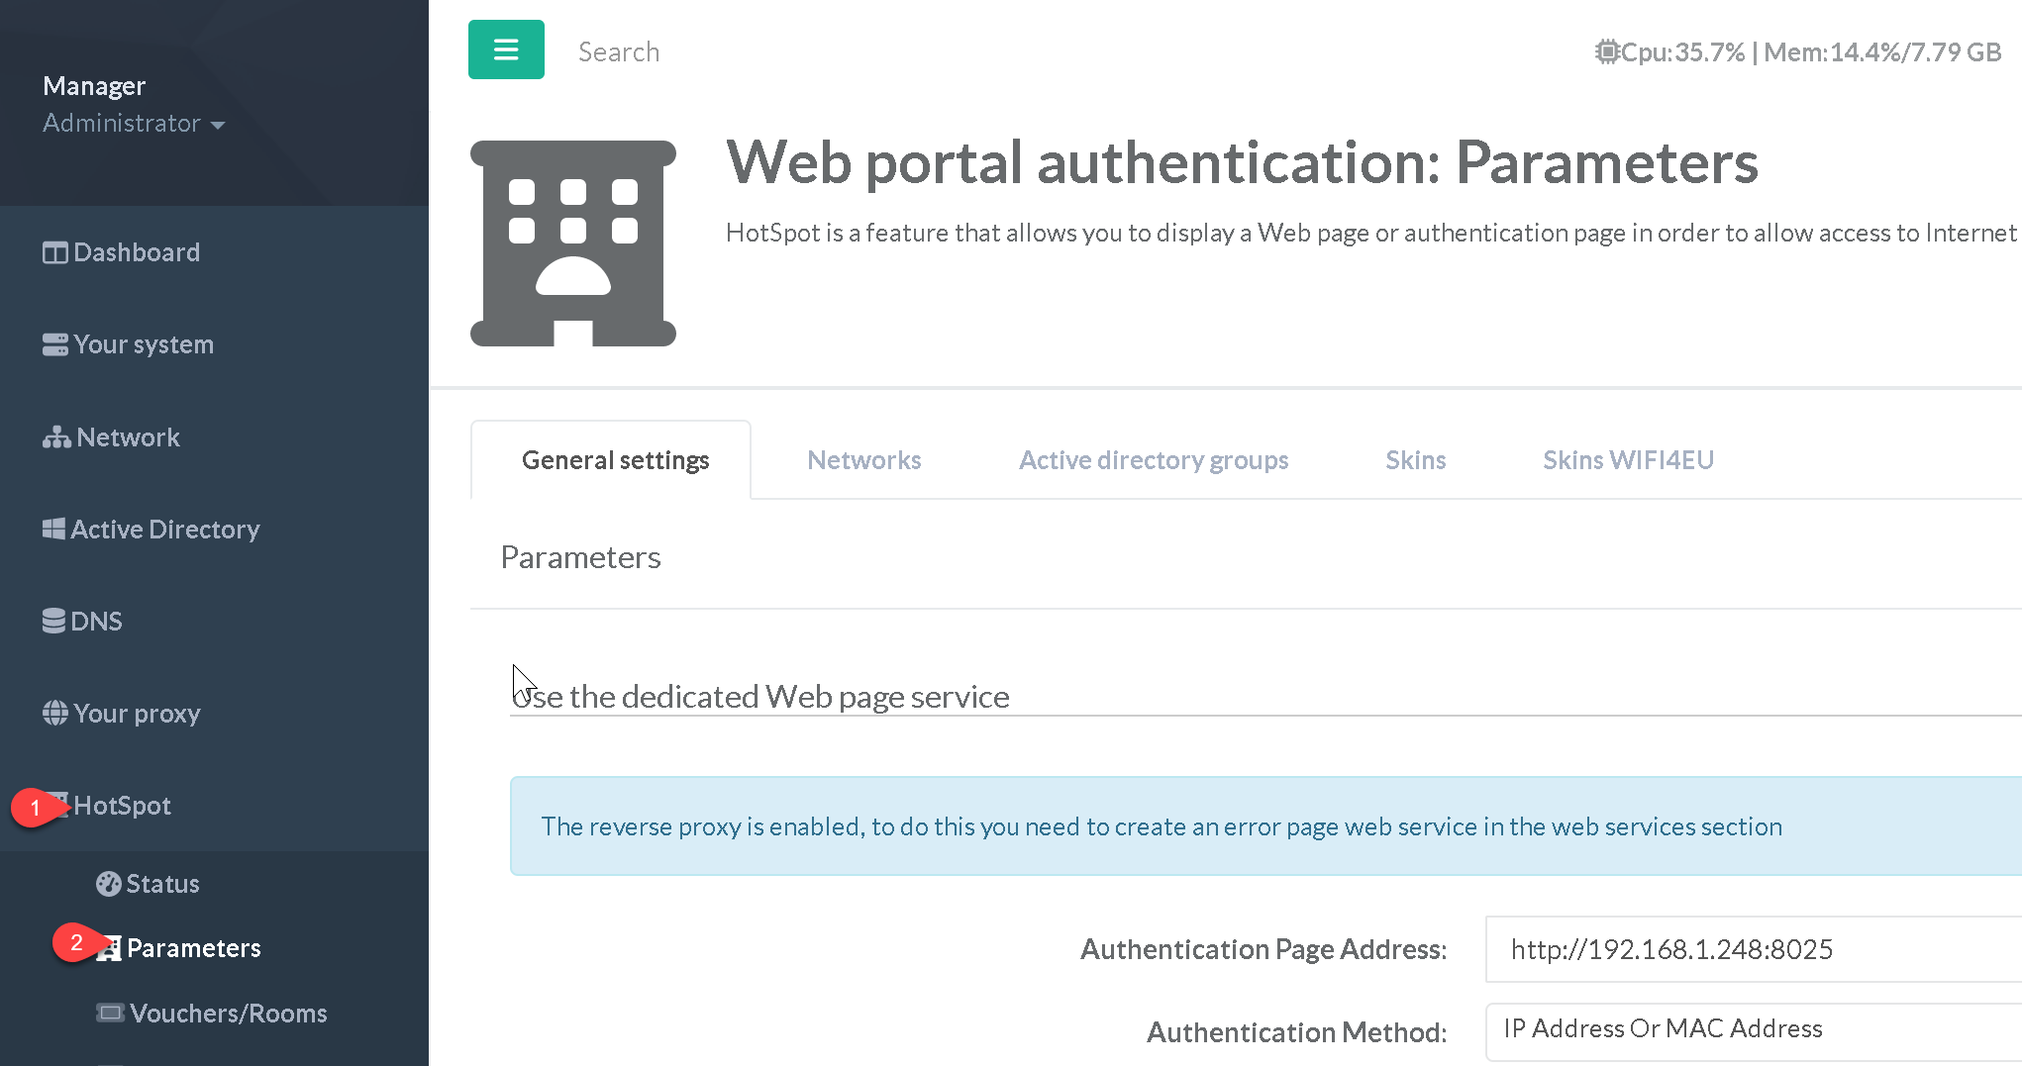Click the Your proxy globe icon
The width and height of the screenshot is (2022, 1066).
[55, 714]
